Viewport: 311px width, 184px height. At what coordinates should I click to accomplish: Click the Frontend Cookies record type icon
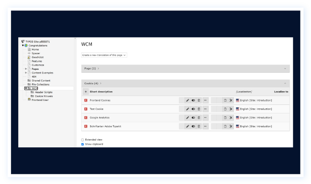(86, 100)
